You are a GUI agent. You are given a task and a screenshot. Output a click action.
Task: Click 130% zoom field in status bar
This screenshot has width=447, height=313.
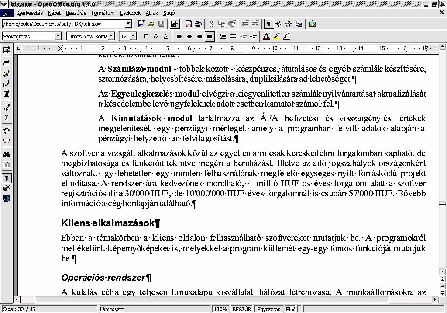pyautogui.click(x=220, y=310)
